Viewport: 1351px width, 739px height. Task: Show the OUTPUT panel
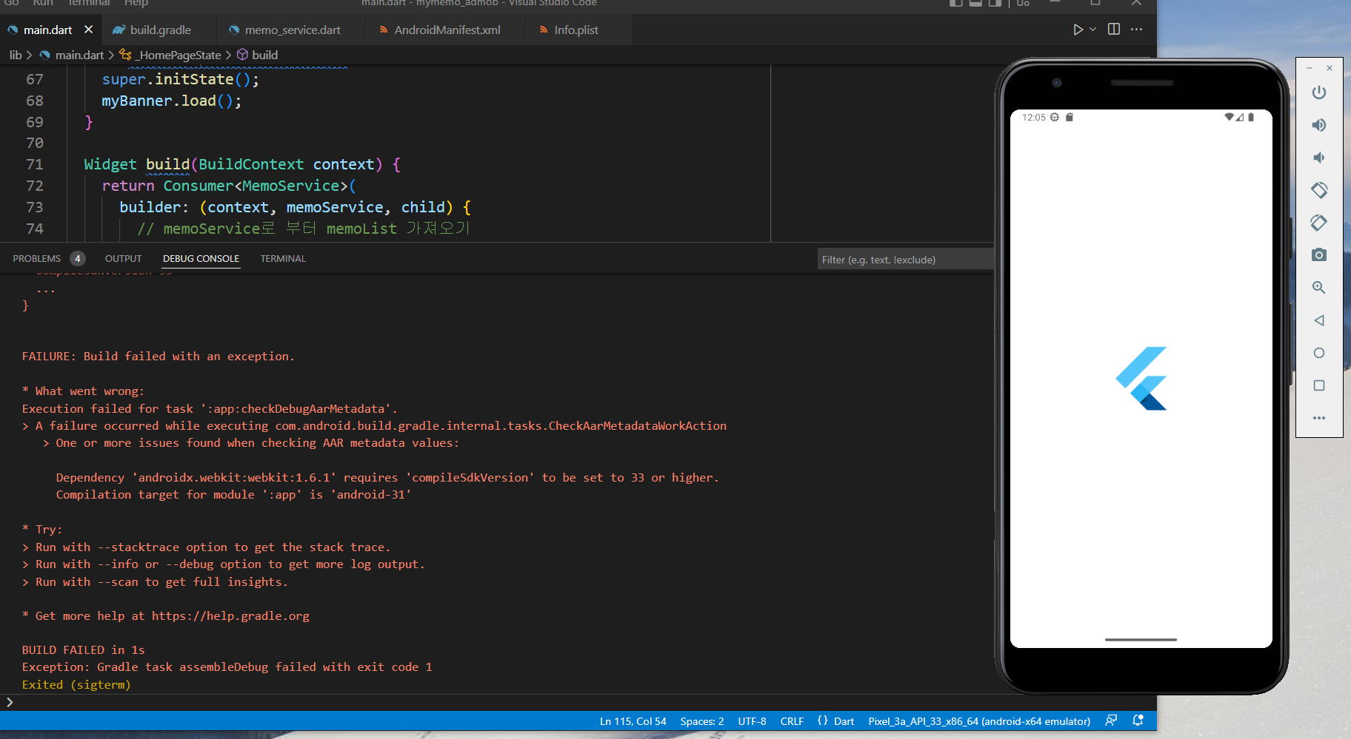123,259
